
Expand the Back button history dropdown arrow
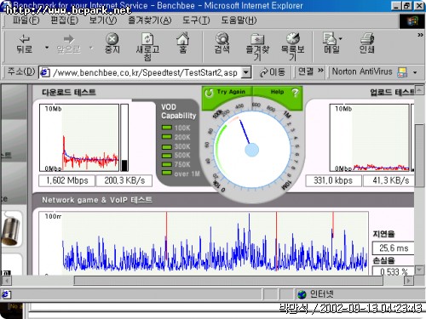coord(47,48)
